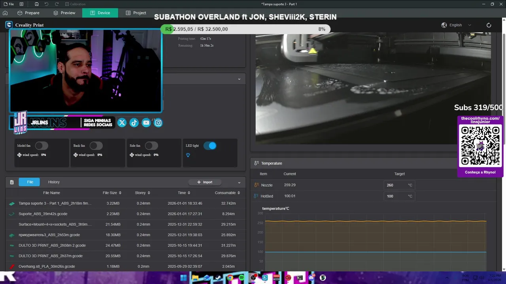Click the Creality Print logo icon
Image resolution: width=506 pixels, height=284 pixels.
(x=9, y=25)
